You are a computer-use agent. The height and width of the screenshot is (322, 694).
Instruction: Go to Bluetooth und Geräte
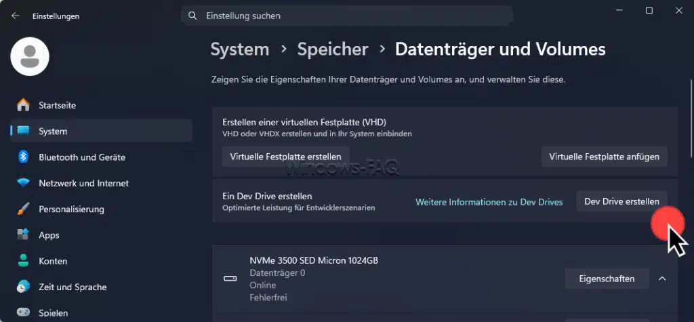click(101, 157)
